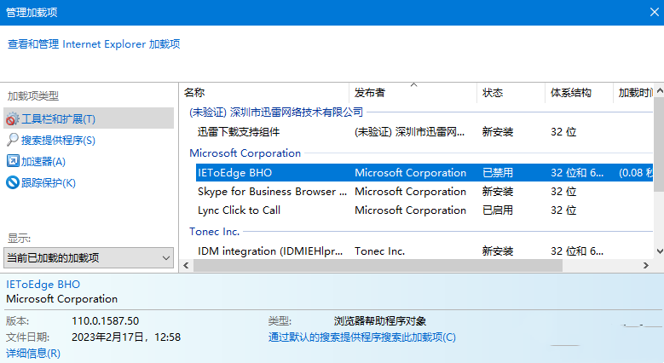Click the Search Providers magnifier icon
The height and width of the screenshot is (363, 664).
pos(12,140)
